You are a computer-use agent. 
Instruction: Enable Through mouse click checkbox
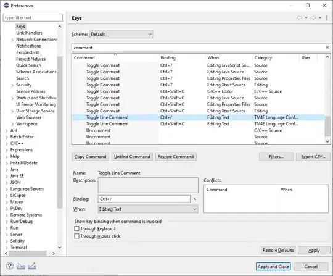pyautogui.click(x=76, y=236)
